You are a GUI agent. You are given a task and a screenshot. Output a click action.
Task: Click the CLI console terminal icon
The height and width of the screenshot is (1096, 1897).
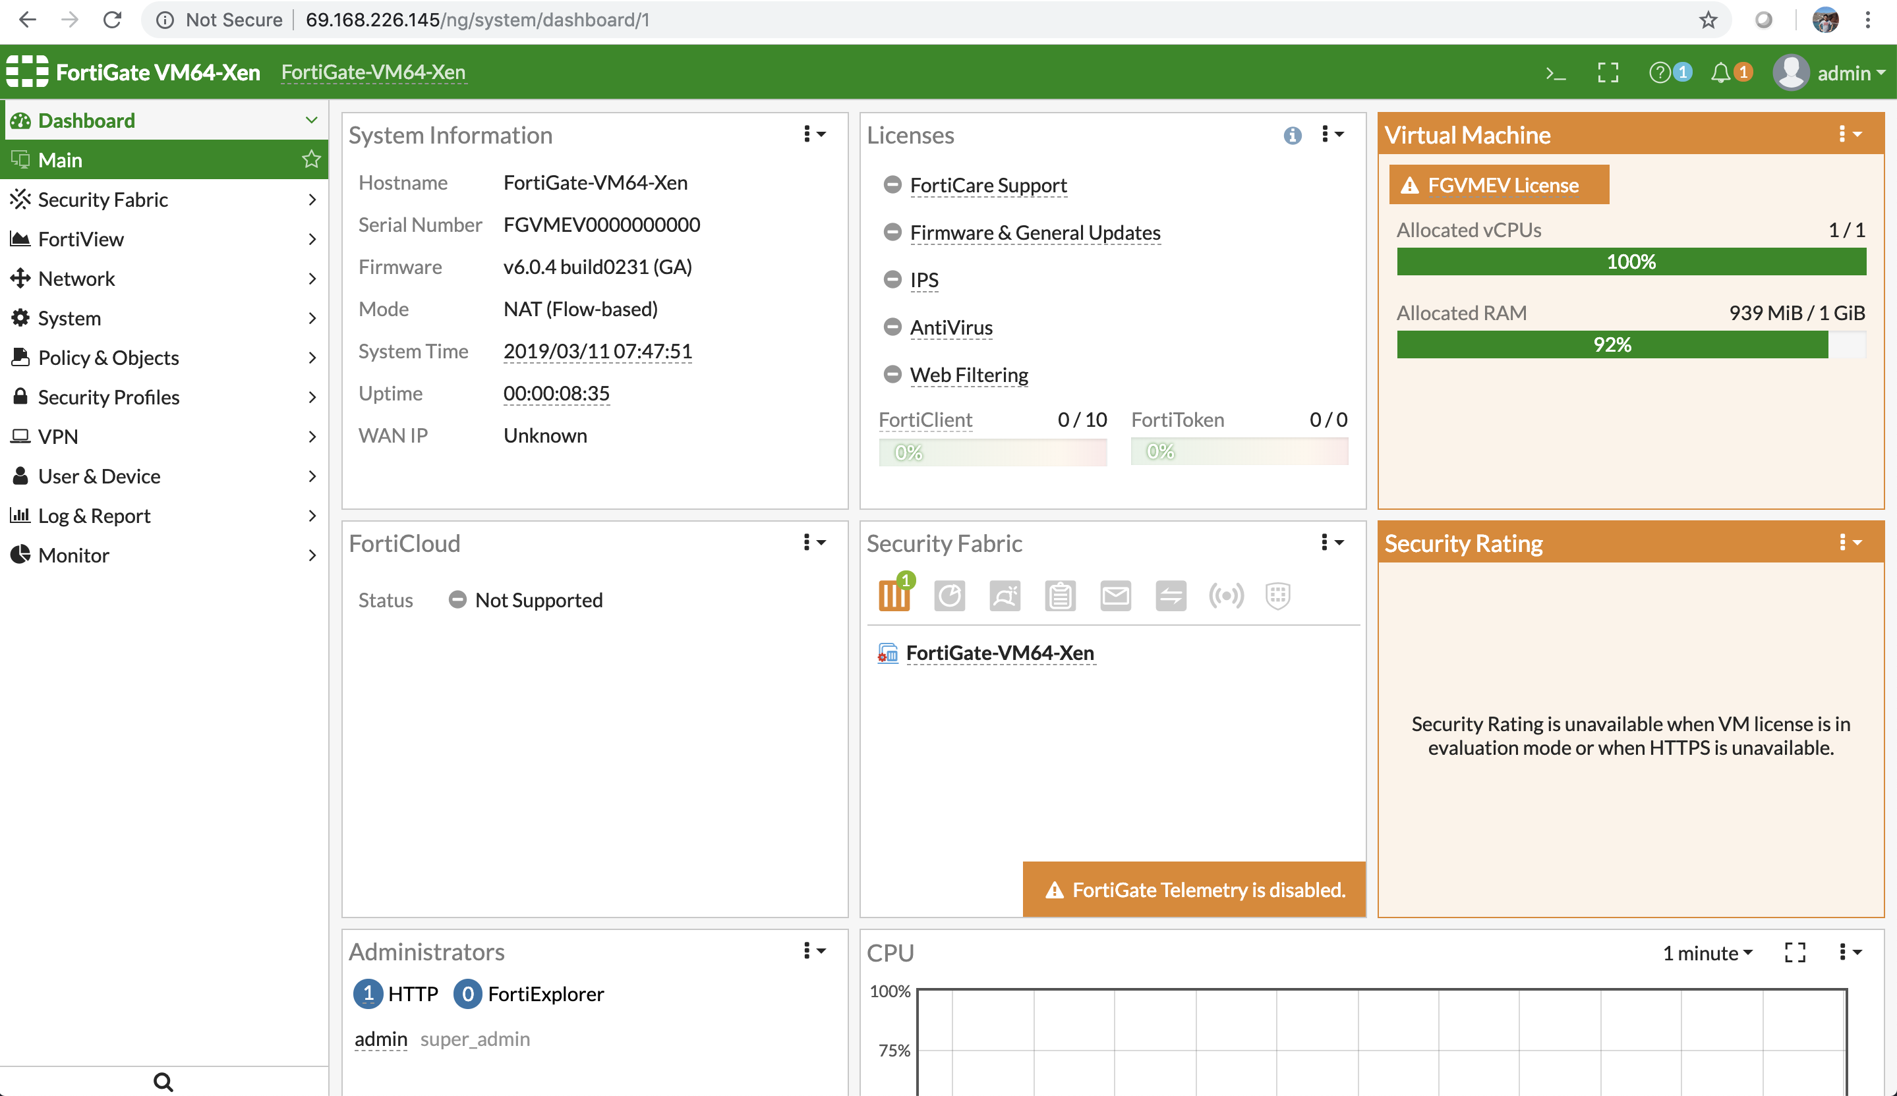[1555, 72]
